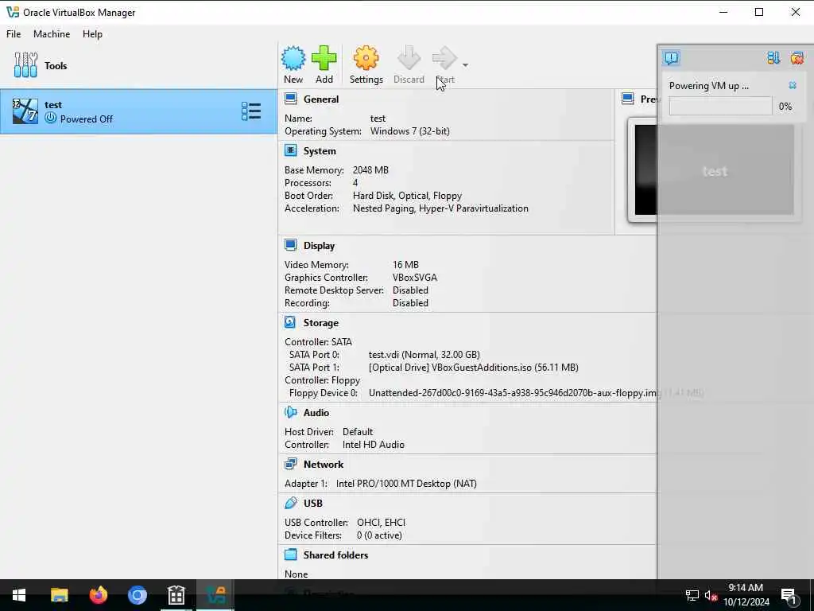Click the New virtual machine icon
Image resolution: width=814 pixels, height=611 pixels.
coord(293,58)
